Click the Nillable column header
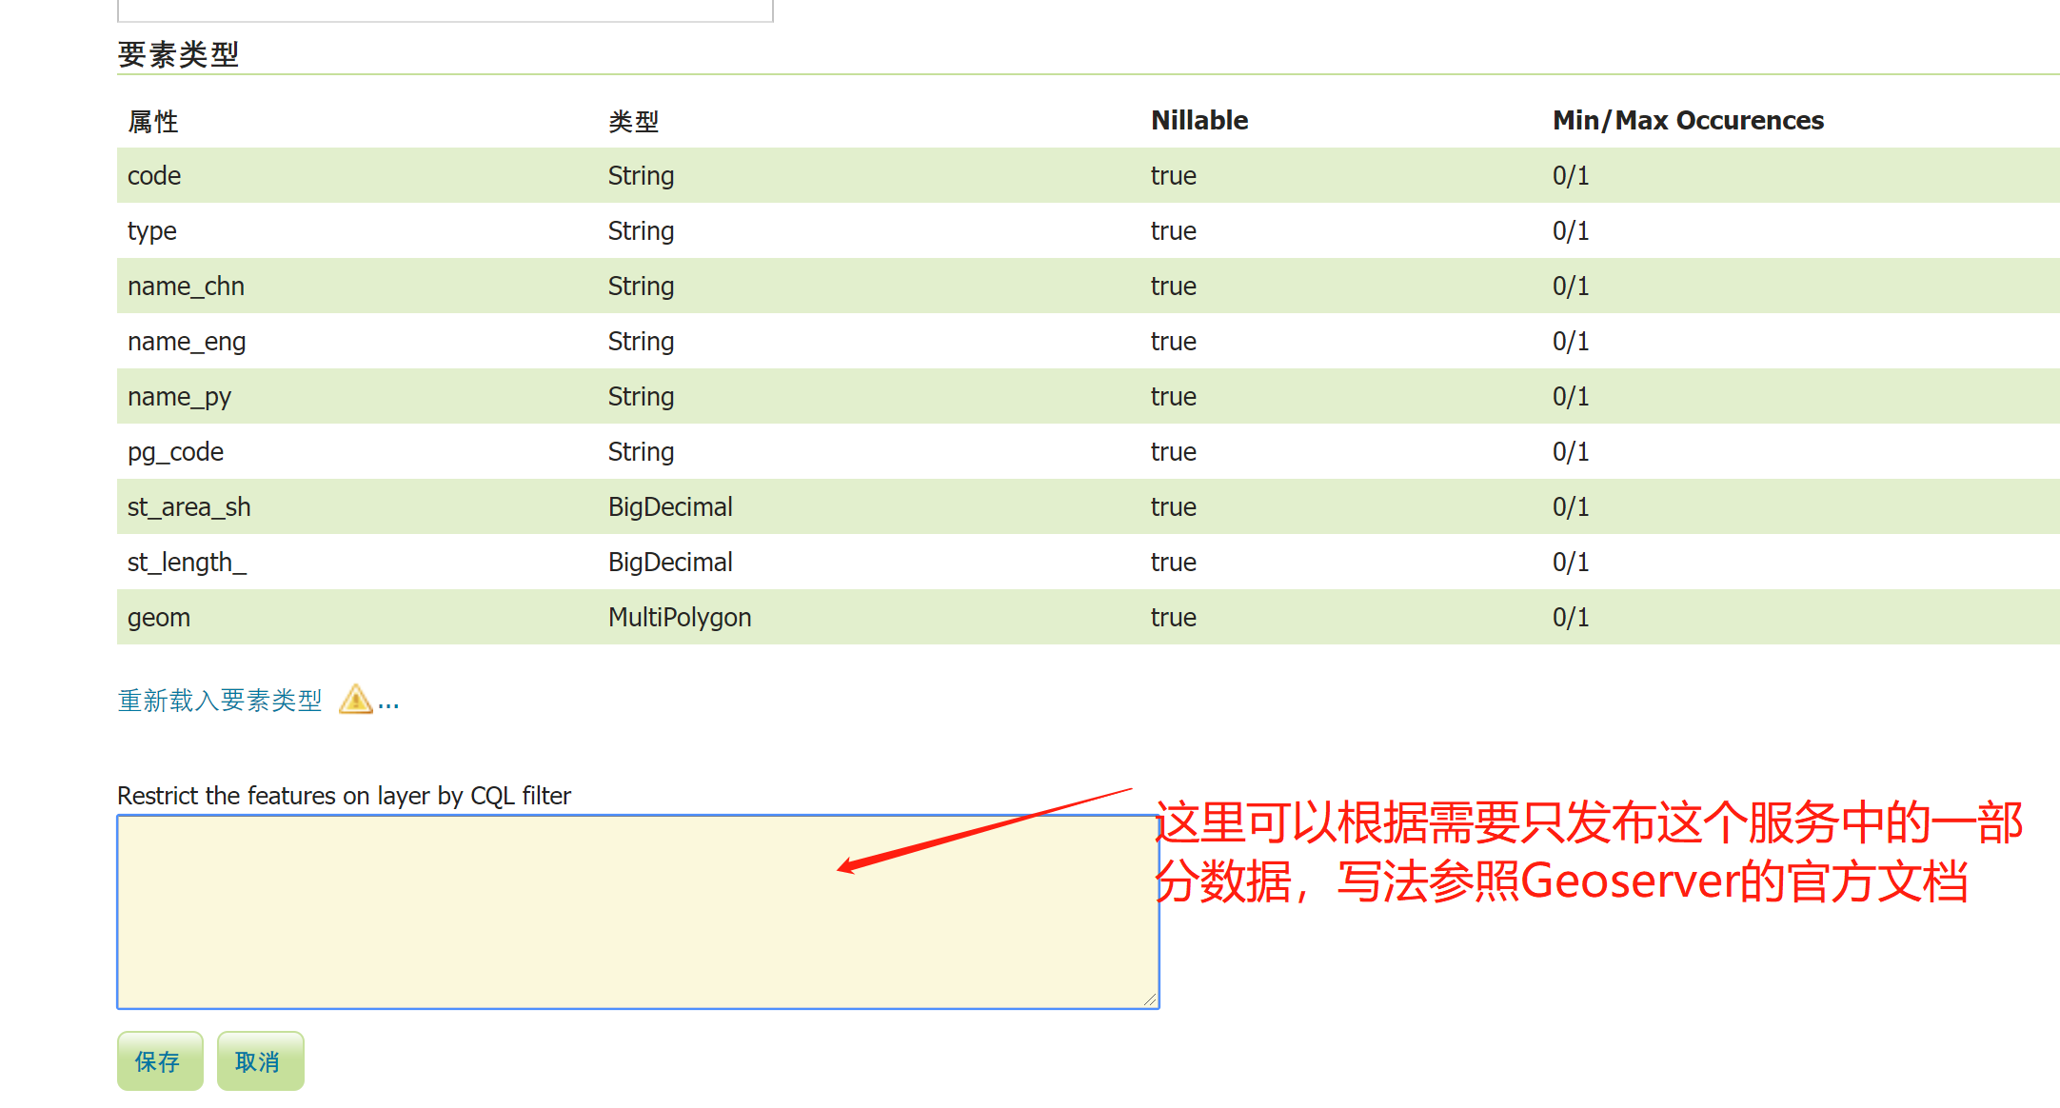The image size is (2060, 1108). [1198, 121]
